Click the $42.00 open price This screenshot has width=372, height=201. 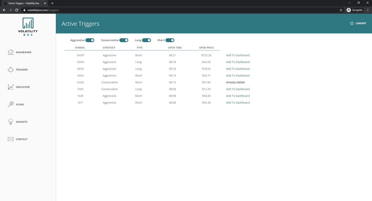click(206, 62)
